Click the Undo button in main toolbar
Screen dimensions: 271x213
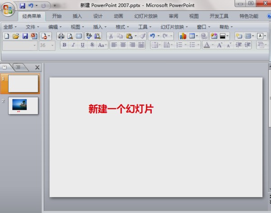tap(152, 36)
